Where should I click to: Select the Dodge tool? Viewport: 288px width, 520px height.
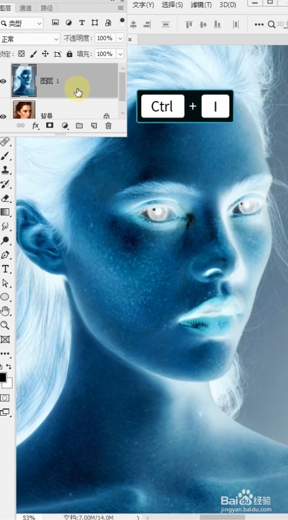[x=4, y=240]
